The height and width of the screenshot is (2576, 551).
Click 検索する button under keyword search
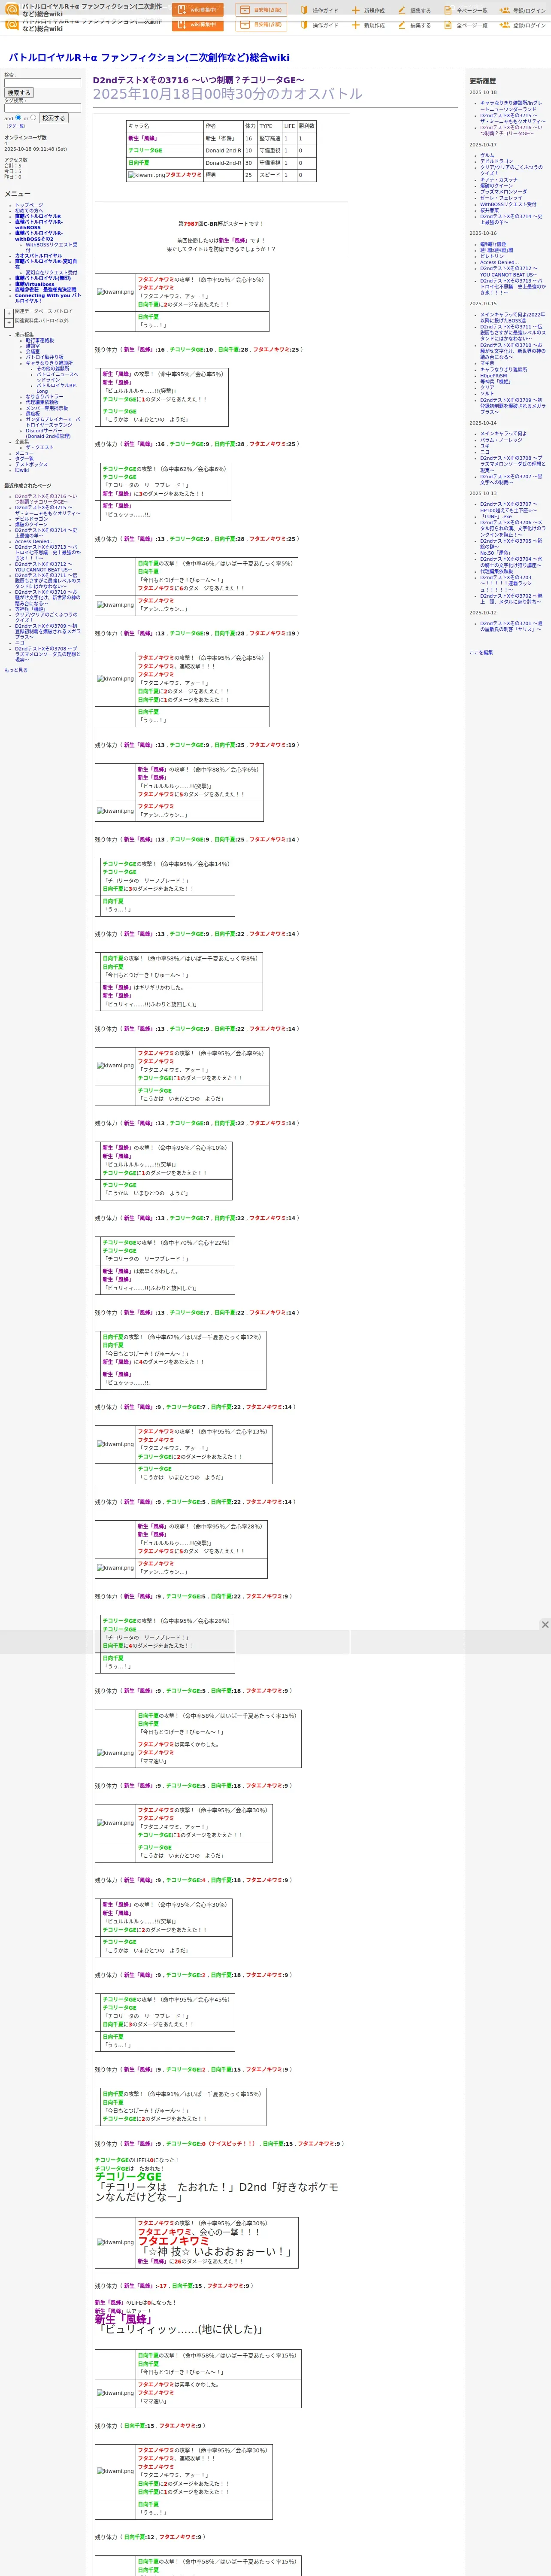click(19, 93)
